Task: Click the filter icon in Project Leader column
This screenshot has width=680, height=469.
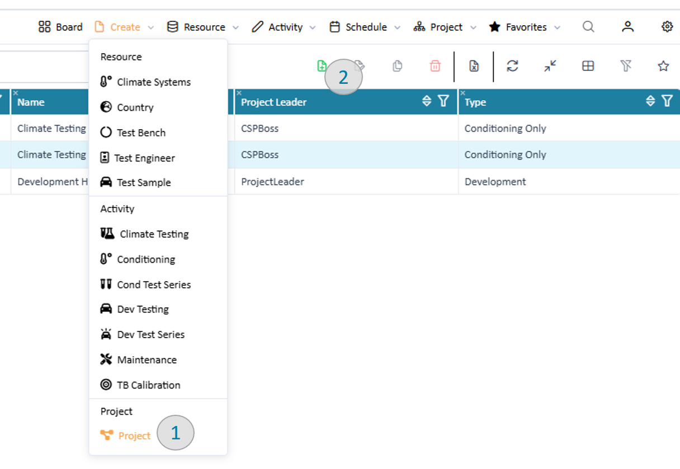Action: (x=443, y=101)
